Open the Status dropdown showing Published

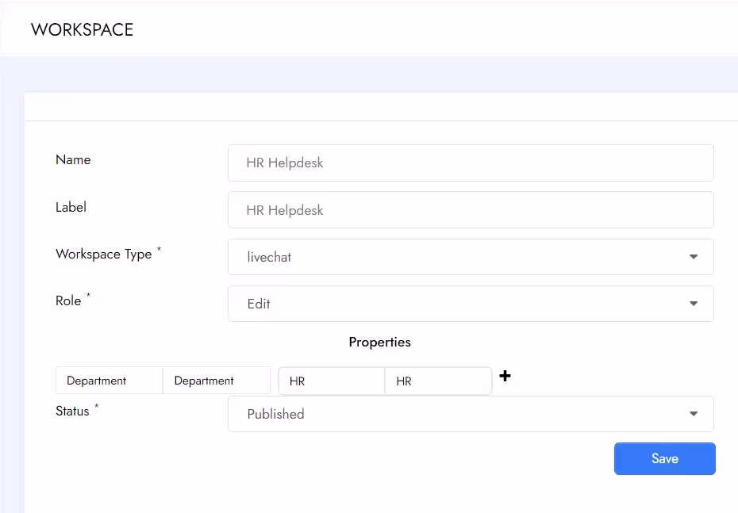[x=471, y=414]
